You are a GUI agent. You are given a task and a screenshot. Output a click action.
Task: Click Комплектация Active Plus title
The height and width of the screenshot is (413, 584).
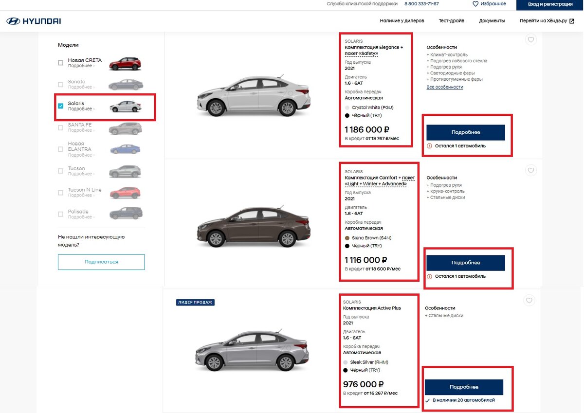pyautogui.click(x=372, y=308)
